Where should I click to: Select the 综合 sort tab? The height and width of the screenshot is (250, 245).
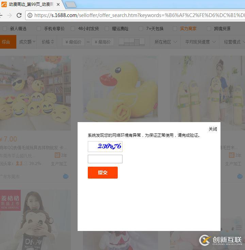(8, 42)
